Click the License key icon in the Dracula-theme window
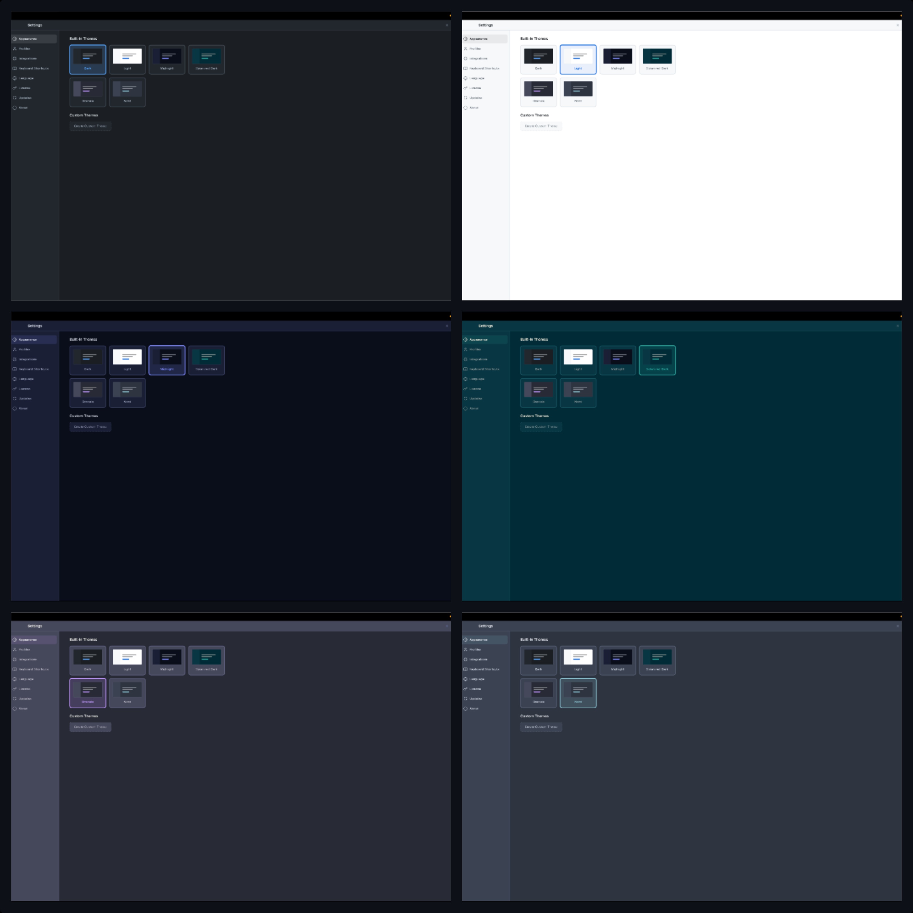 [15, 689]
